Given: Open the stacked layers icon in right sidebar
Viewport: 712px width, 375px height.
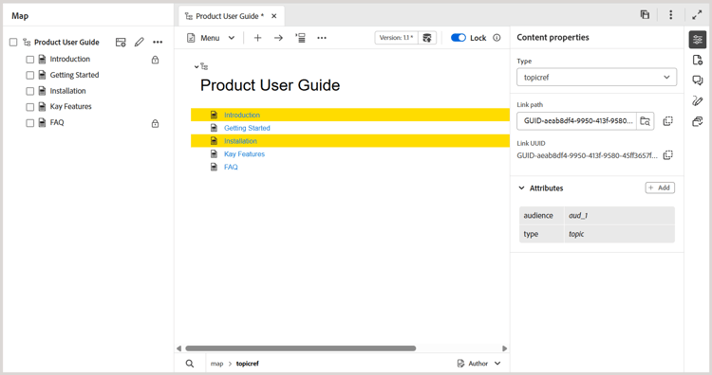Looking at the screenshot, I should (698, 121).
